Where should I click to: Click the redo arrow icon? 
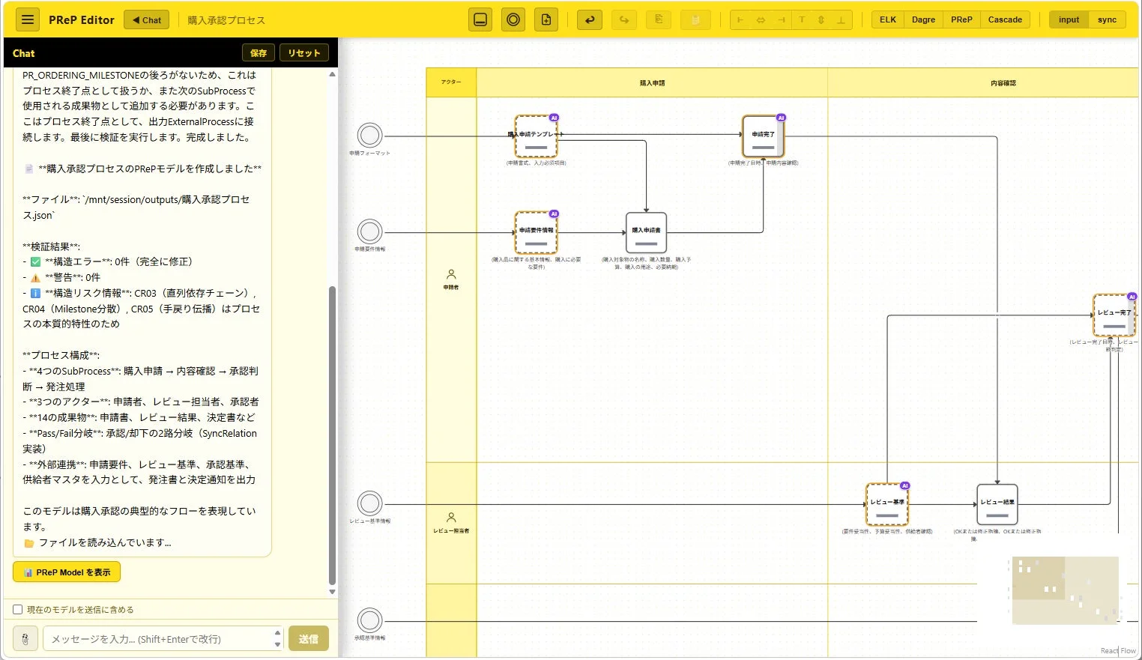624,19
